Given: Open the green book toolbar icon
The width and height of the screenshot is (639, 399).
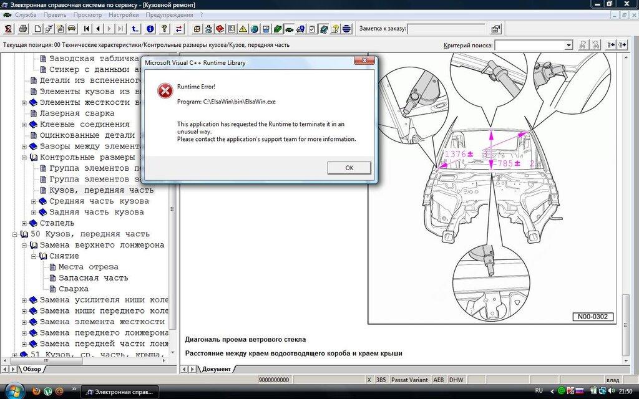Looking at the screenshot, I should pyautogui.click(x=278, y=29).
